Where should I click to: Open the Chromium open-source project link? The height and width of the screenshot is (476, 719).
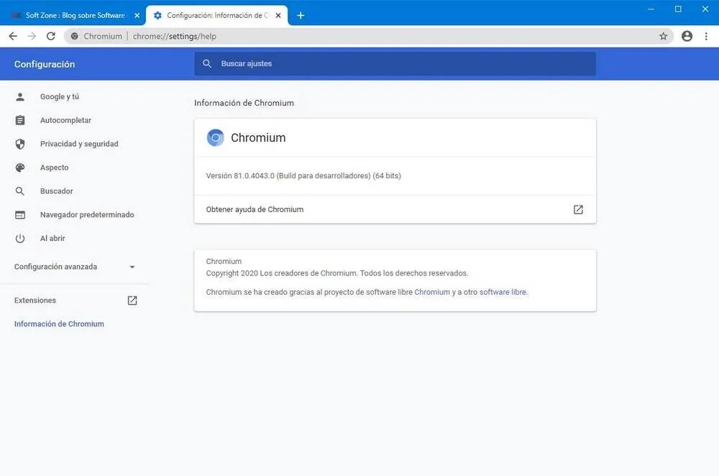[432, 292]
